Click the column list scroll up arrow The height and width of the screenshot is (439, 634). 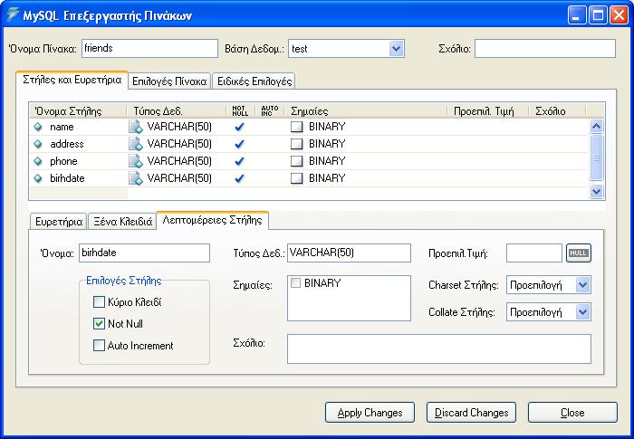click(x=596, y=127)
